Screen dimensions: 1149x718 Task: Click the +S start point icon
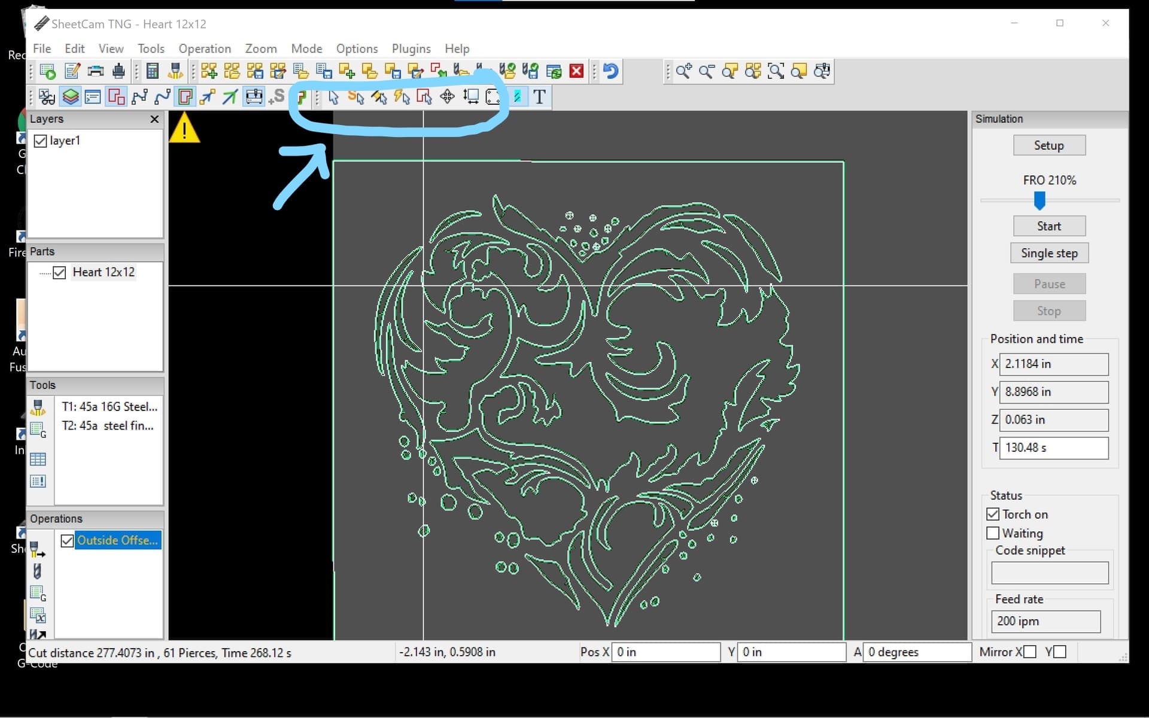(276, 96)
